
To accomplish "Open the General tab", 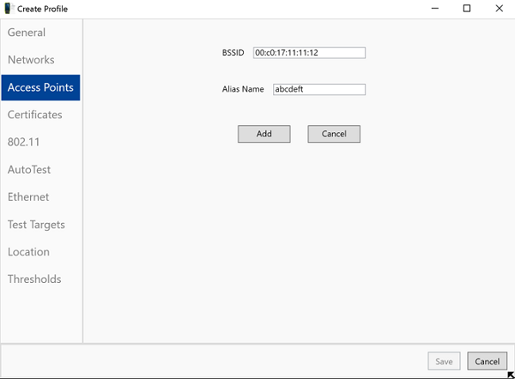I will (27, 33).
